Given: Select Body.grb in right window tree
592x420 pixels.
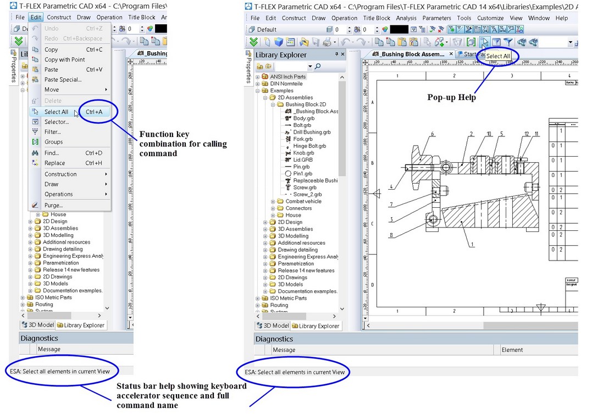Looking at the screenshot, I should [x=303, y=118].
